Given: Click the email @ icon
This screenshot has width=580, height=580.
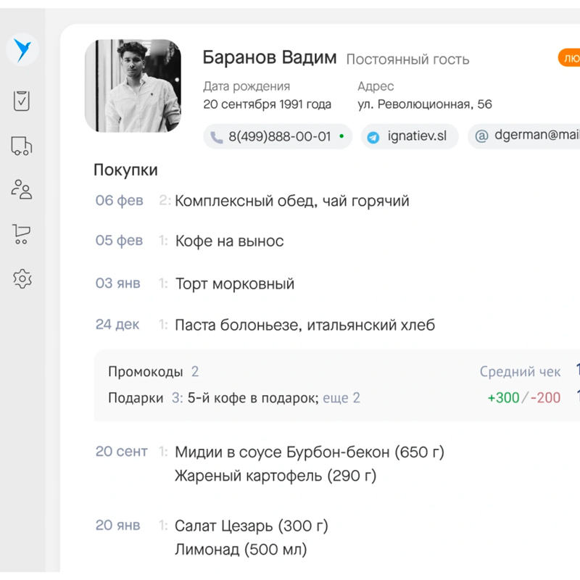Looking at the screenshot, I should tap(481, 136).
